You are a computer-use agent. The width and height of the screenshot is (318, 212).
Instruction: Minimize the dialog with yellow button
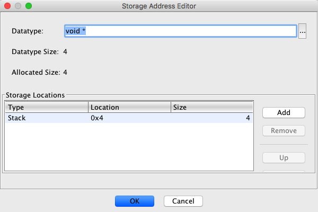pyautogui.click(x=18, y=6)
